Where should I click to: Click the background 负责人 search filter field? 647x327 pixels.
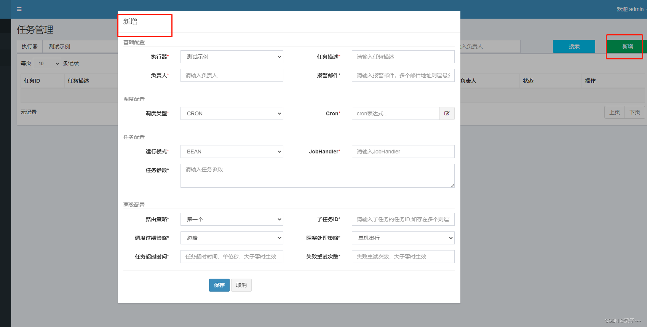[x=490, y=46]
